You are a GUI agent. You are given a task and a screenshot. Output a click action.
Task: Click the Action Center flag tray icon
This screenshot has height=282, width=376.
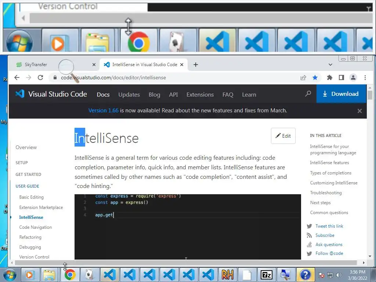321,275
